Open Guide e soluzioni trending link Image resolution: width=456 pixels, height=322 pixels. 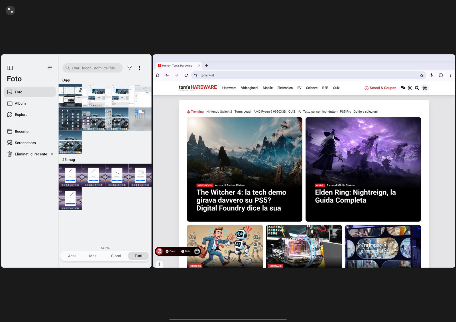(366, 112)
